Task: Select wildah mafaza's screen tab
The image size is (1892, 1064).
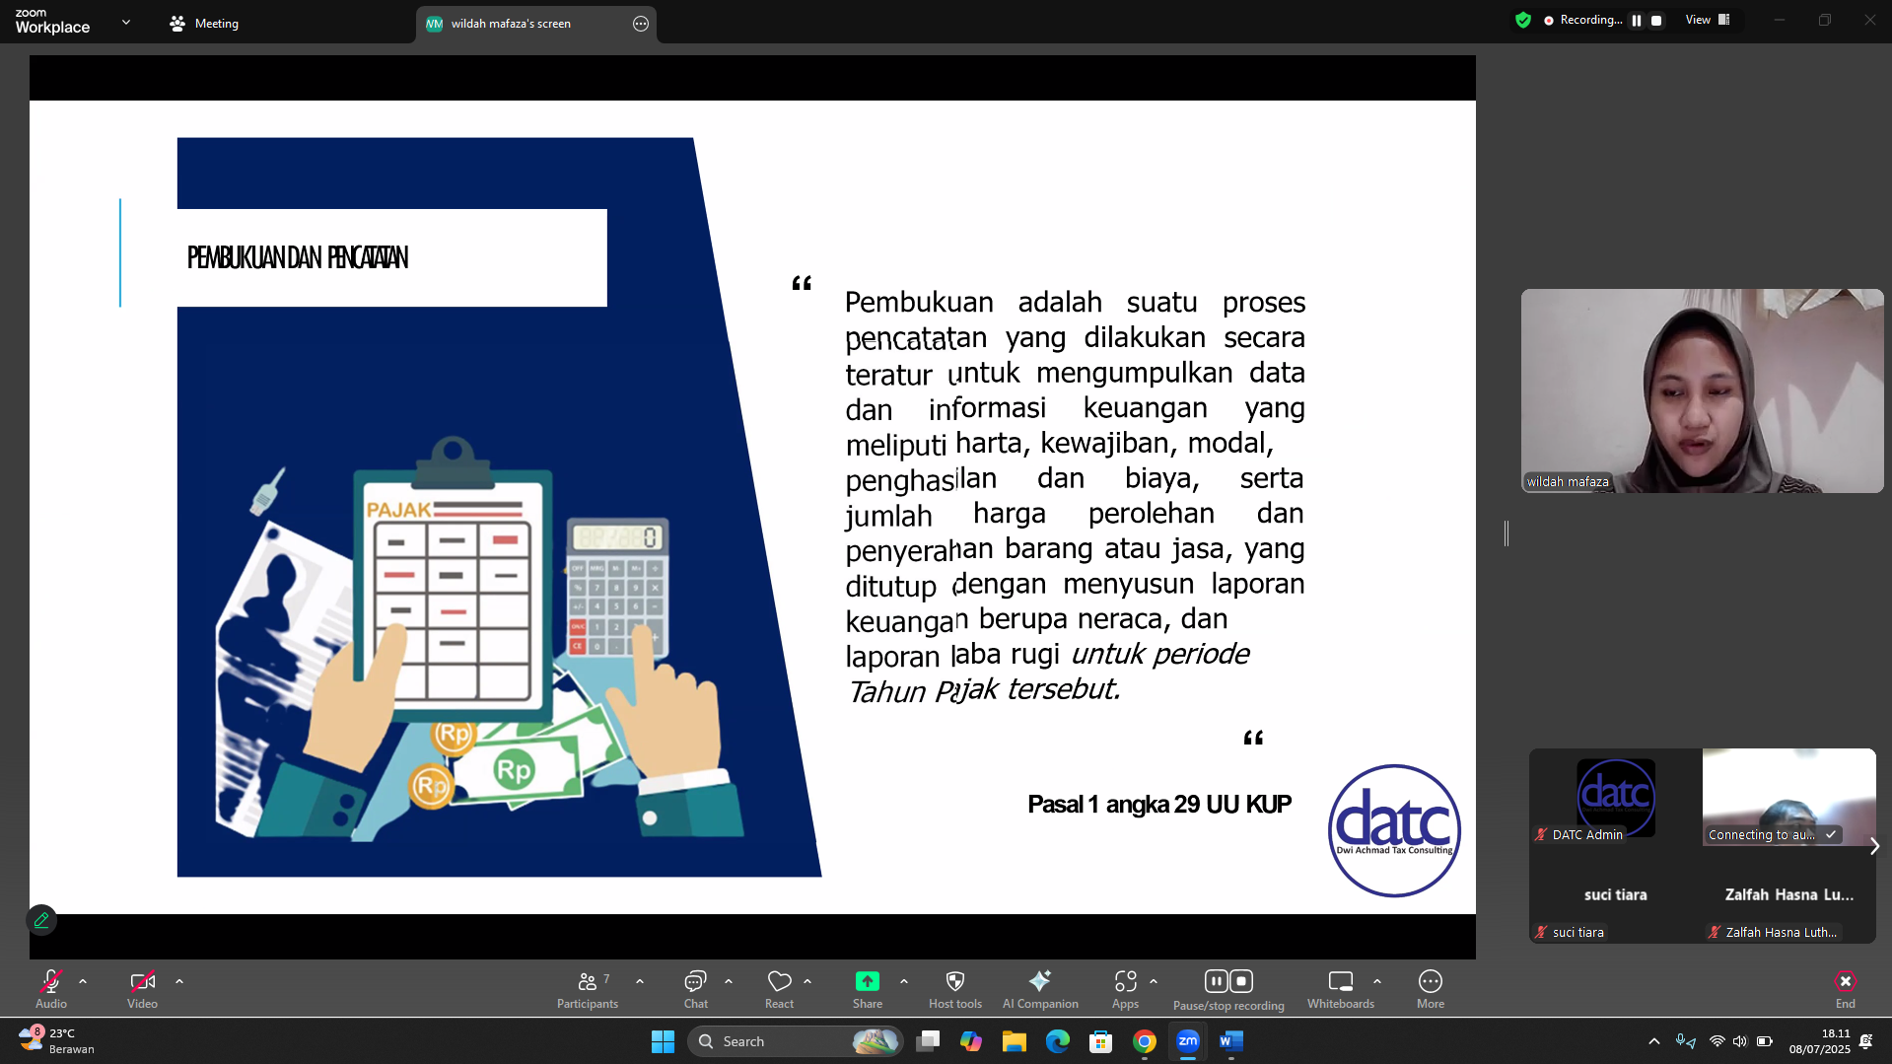Action: [511, 24]
